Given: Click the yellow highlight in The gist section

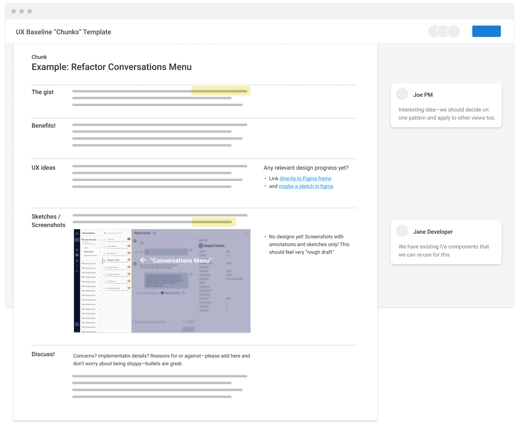Looking at the screenshot, I should point(221,91).
